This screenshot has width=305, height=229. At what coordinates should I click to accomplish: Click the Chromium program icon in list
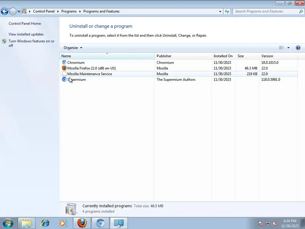coord(64,63)
